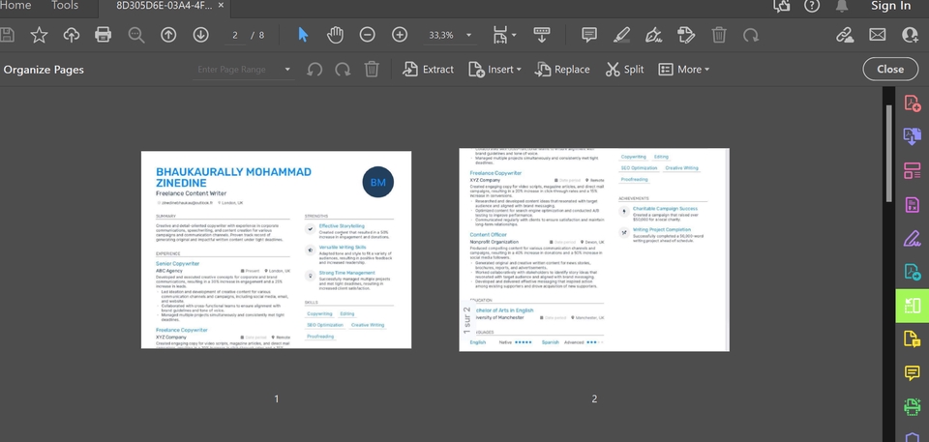Image resolution: width=929 pixels, height=442 pixels.
Task: Select page 1 thumbnail
Action: 276,250
